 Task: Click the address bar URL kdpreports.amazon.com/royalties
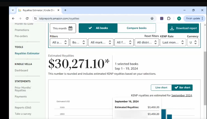click(59, 19)
